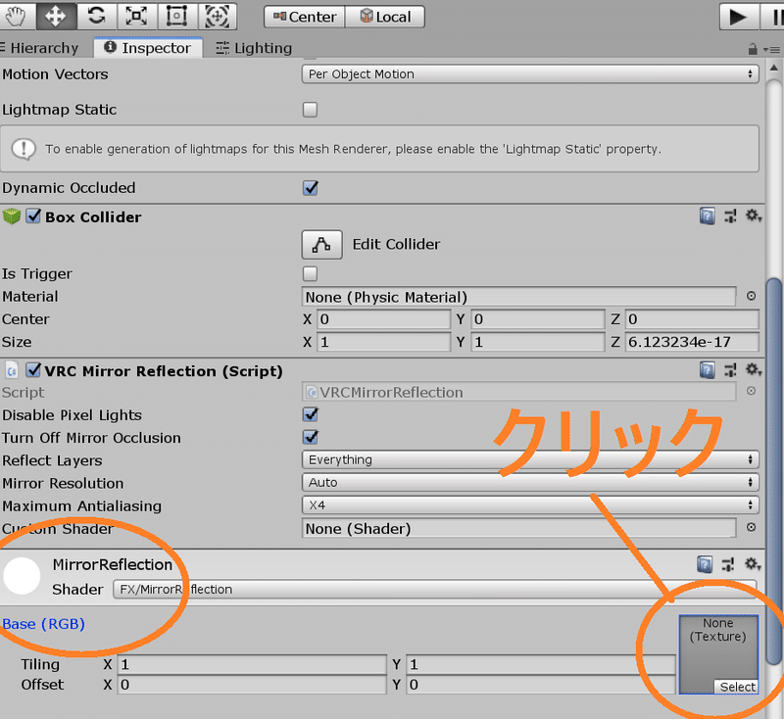Image resolution: width=784 pixels, height=719 pixels.
Task: Open the Lighting tab
Action: click(254, 48)
